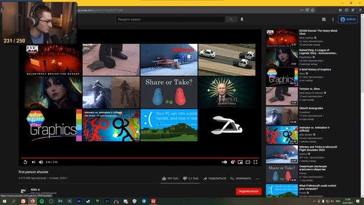Select the white stapler shape endscreen tile

[227, 125]
